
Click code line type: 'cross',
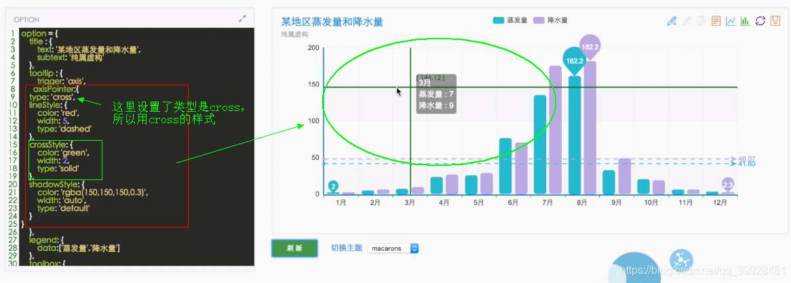[52, 97]
